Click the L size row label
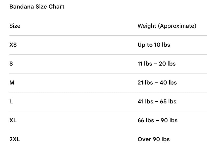207x148 pixels. (11, 101)
